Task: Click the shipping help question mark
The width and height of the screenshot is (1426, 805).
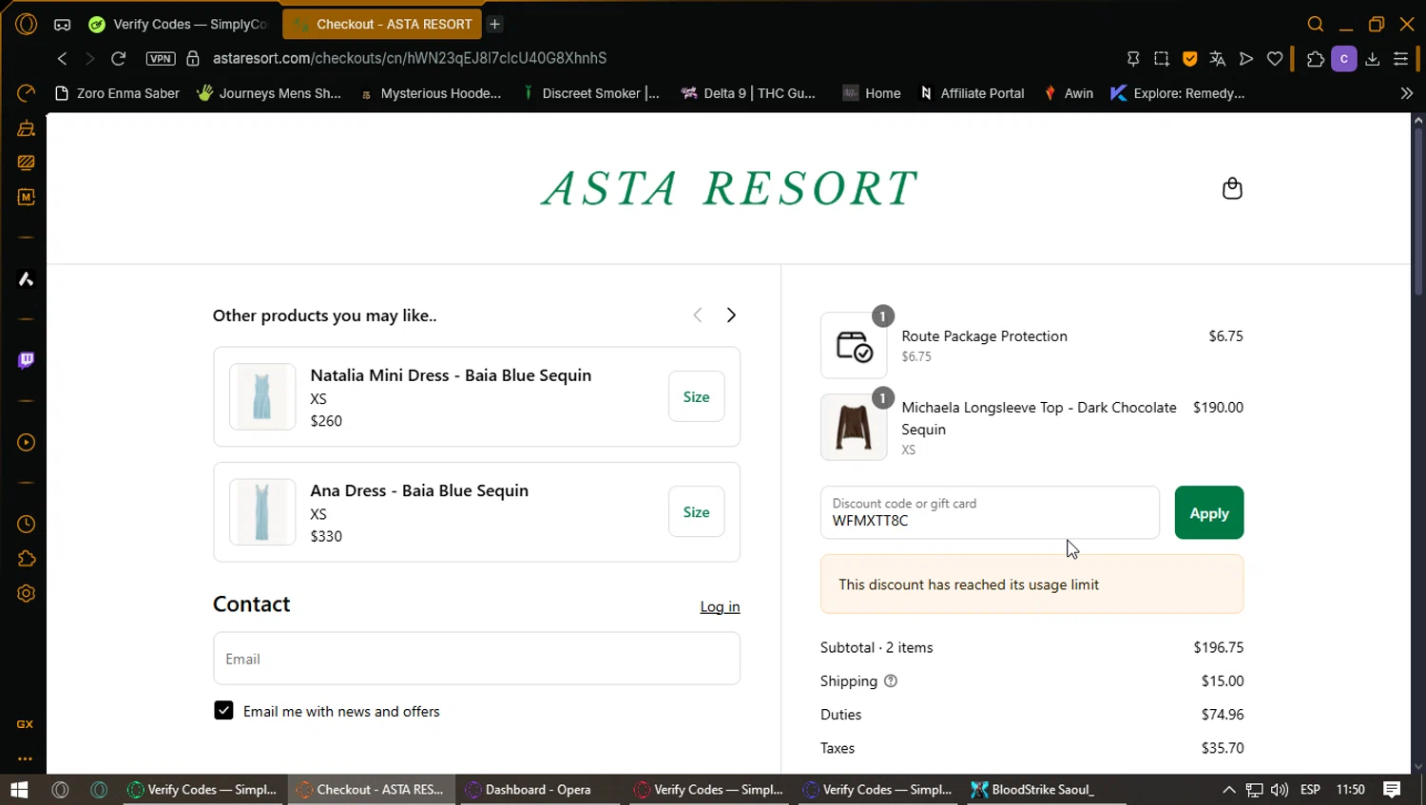Action: [891, 680]
